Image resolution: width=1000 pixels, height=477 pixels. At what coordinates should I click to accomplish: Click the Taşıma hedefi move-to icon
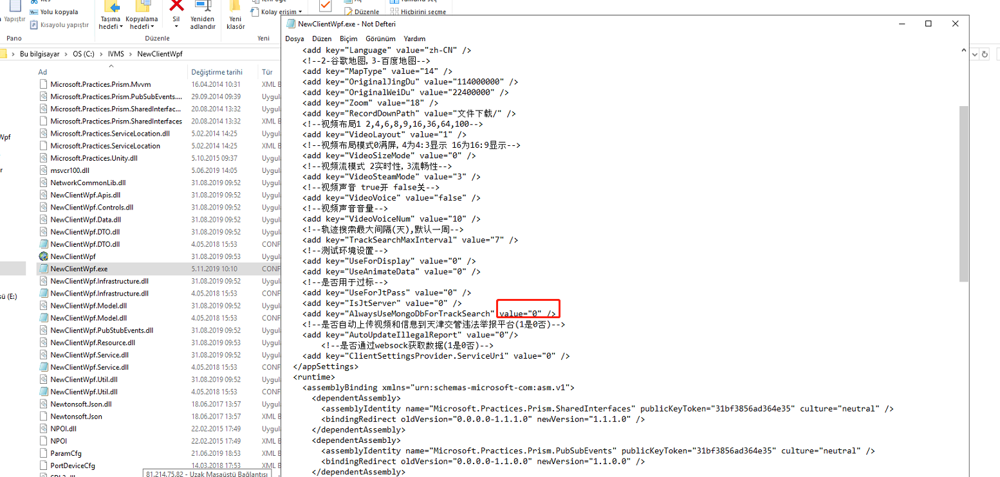[x=111, y=7]
